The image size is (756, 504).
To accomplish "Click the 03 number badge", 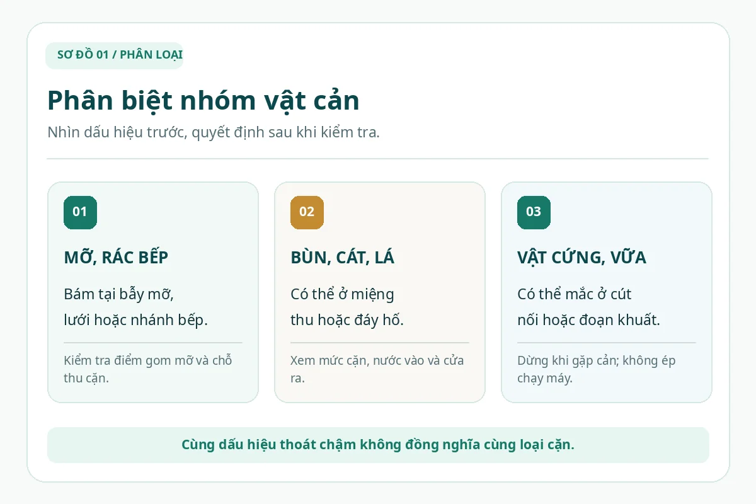I will (534, 212).
